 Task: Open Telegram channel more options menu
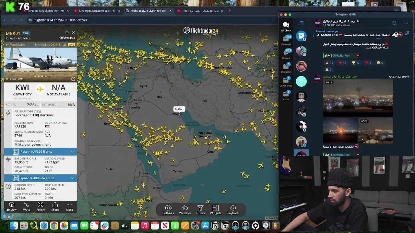(x=406, y=23)
